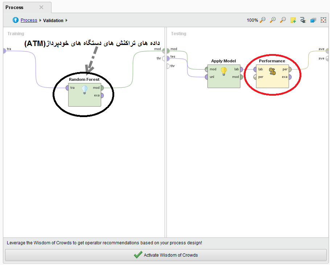The width and height of the screenshot is (330, 265).
Task: Click the Apply Model unl input port
Action: pos(206,77)
